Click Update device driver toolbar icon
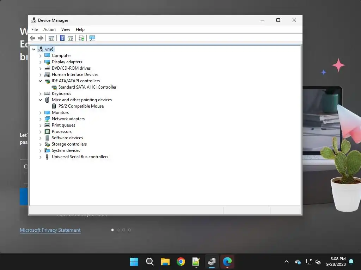The image size is (361, 270). click(x=81, y=38)
